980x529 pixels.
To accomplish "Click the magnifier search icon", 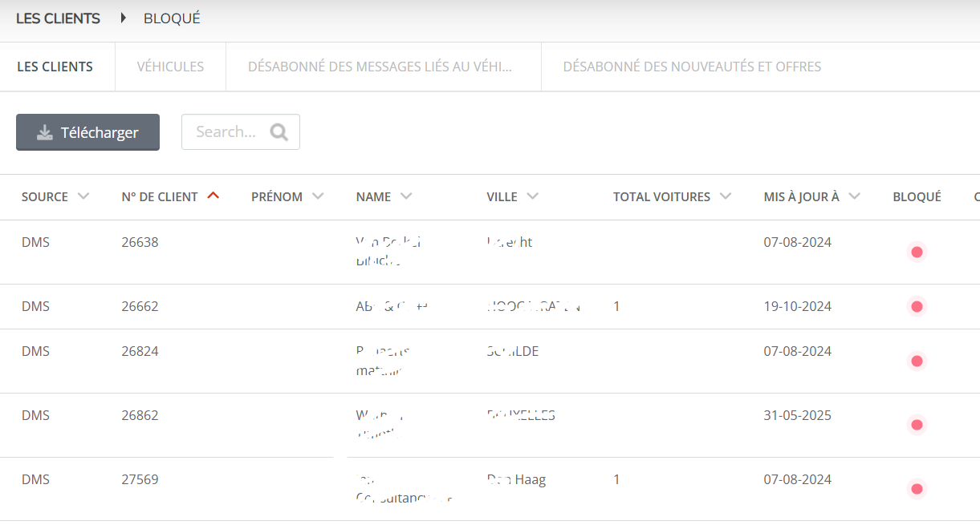I will coord(279,132).
